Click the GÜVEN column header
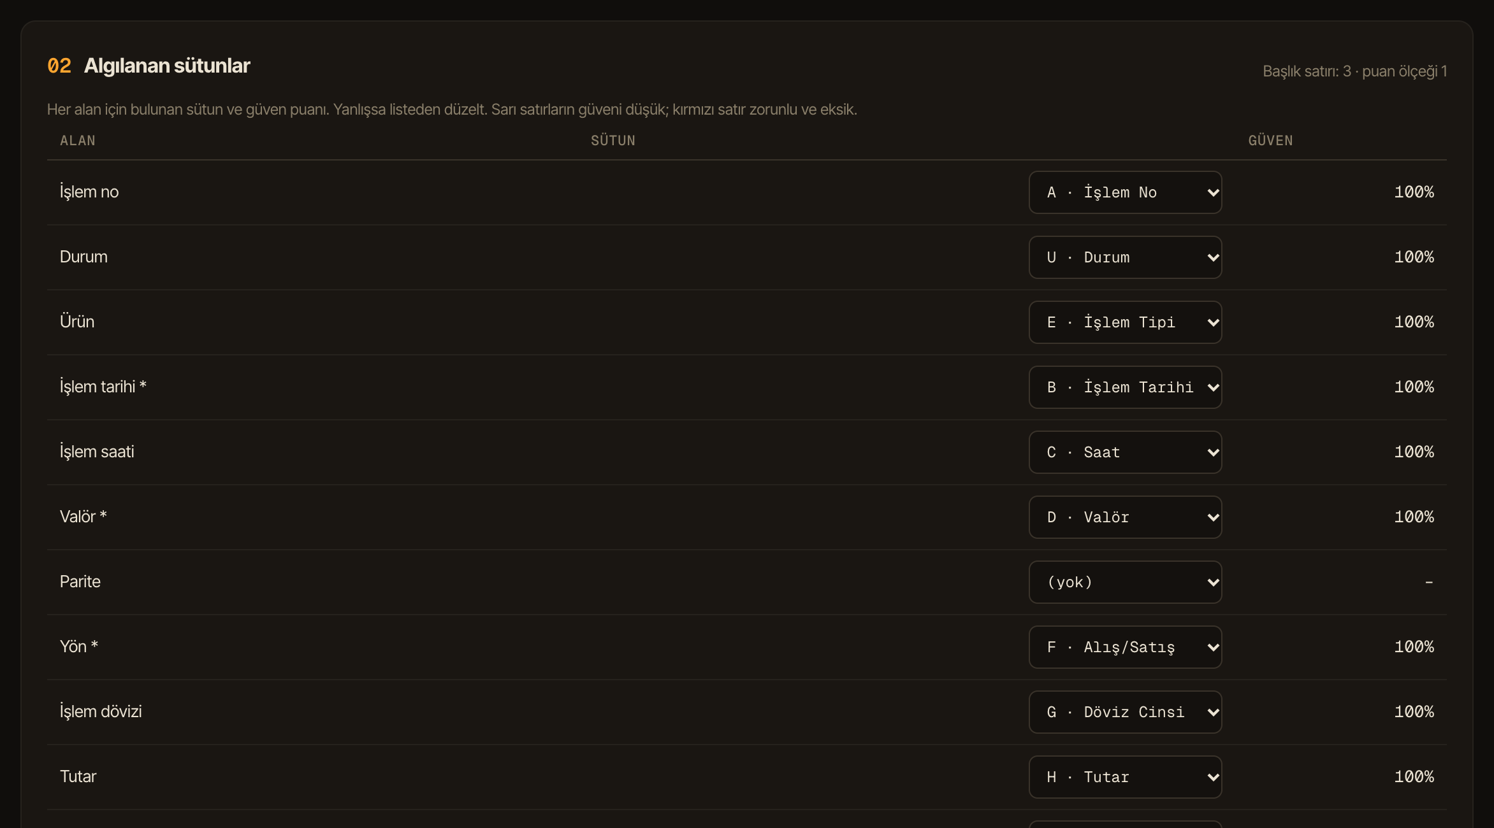 (1270, 141)
